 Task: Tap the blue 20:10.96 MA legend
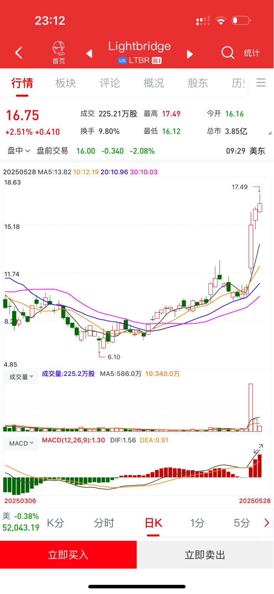[x=114, y=172]
